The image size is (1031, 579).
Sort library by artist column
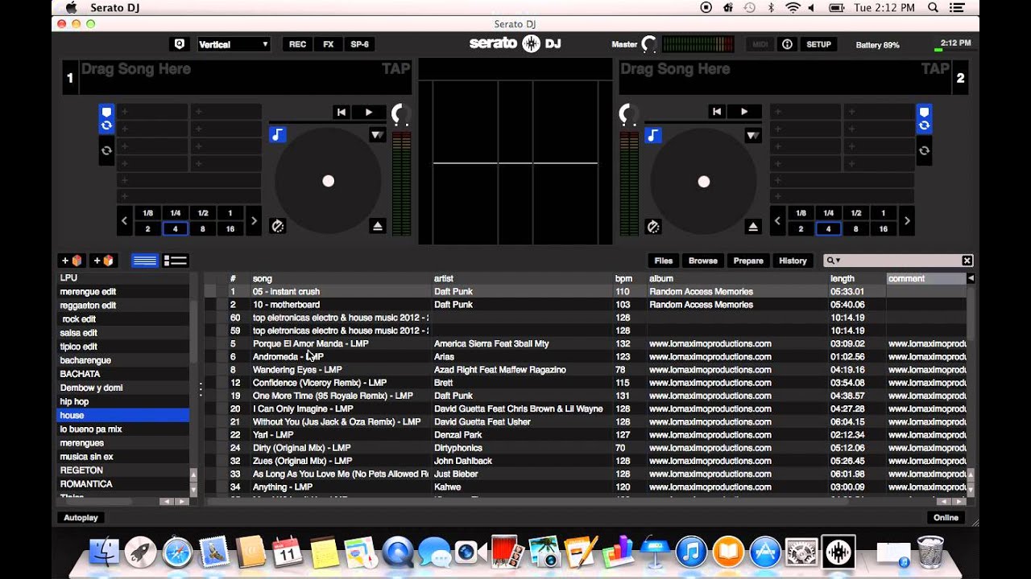coord(522,279)
